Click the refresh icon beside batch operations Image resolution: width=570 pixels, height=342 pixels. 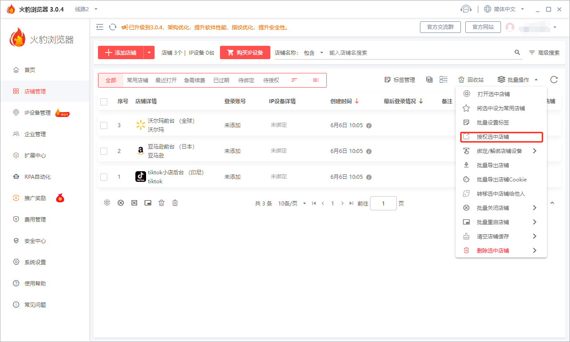(554, 80)
